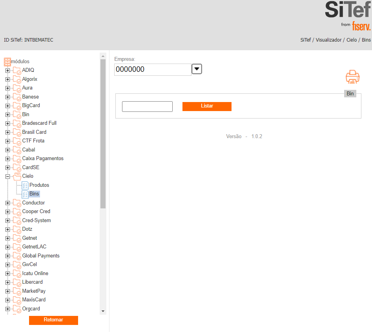Click the Cred-System folder icon
372x332 pixels.
click(x=17, y=221)
